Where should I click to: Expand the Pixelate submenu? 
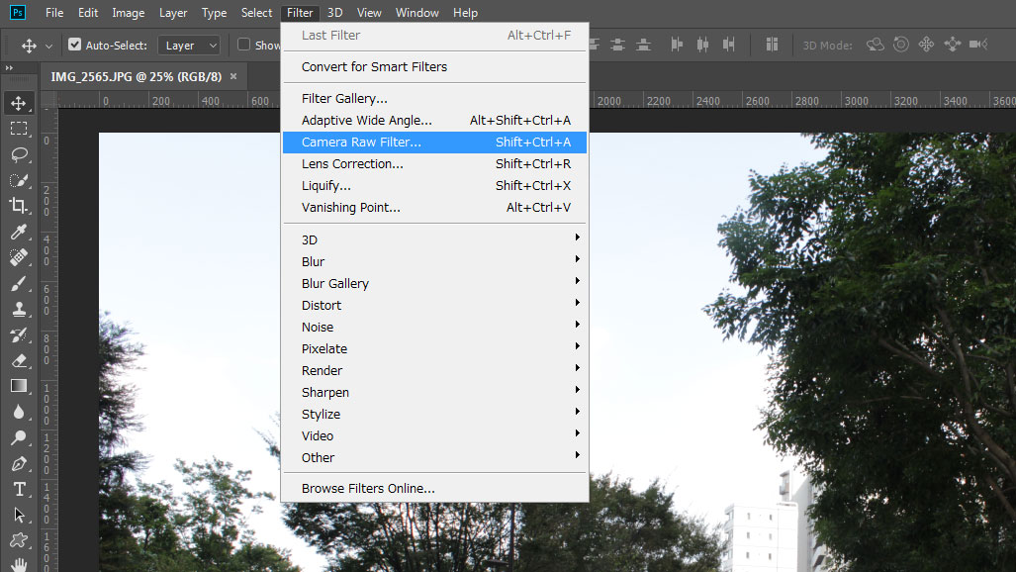pyautogui.click(x=434, y=348)
